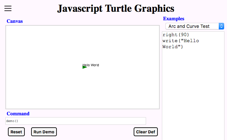Click the blue up-down arrows of Examples selector
The width and height of the screenshot is (227, 140).
click(x=221, y=26)
